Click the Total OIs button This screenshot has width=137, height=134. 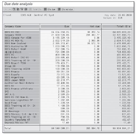(35, 9)
